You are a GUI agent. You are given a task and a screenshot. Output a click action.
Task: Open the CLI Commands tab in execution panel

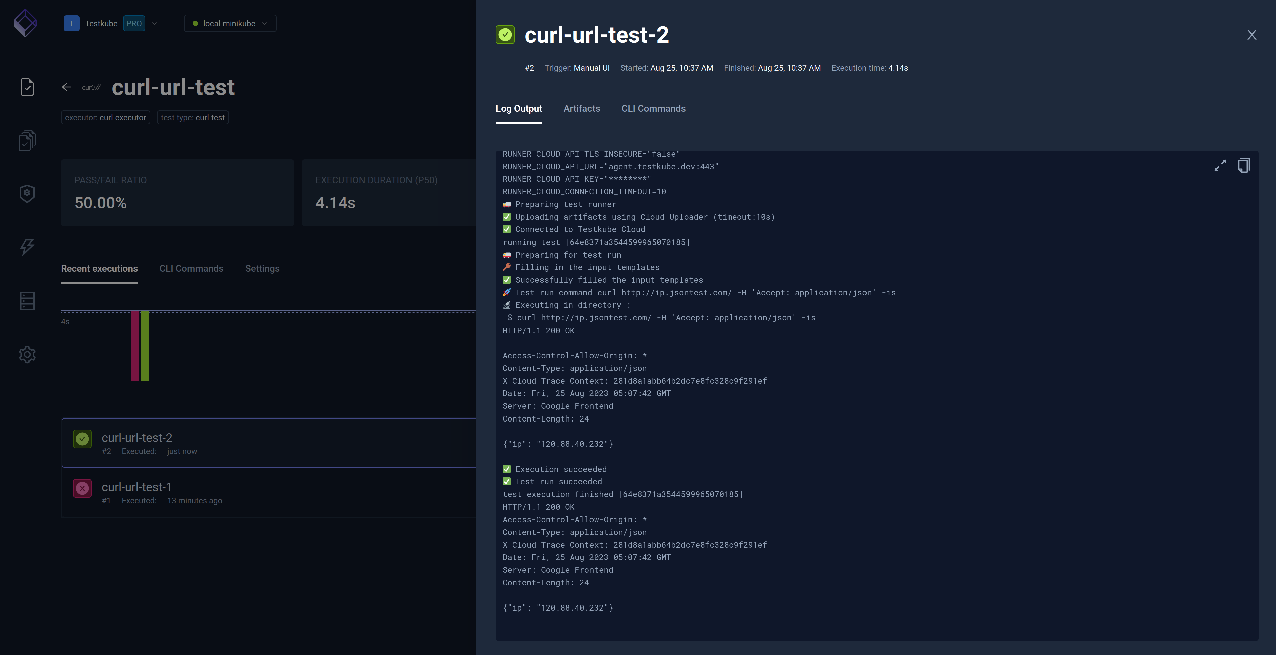click(653, 108)
